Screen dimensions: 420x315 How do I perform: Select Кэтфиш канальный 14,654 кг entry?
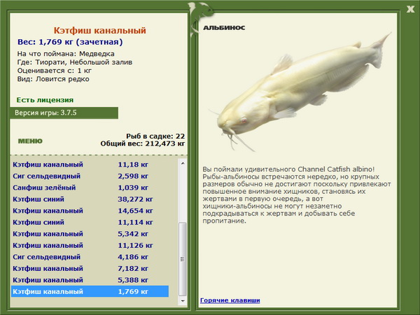90,211
